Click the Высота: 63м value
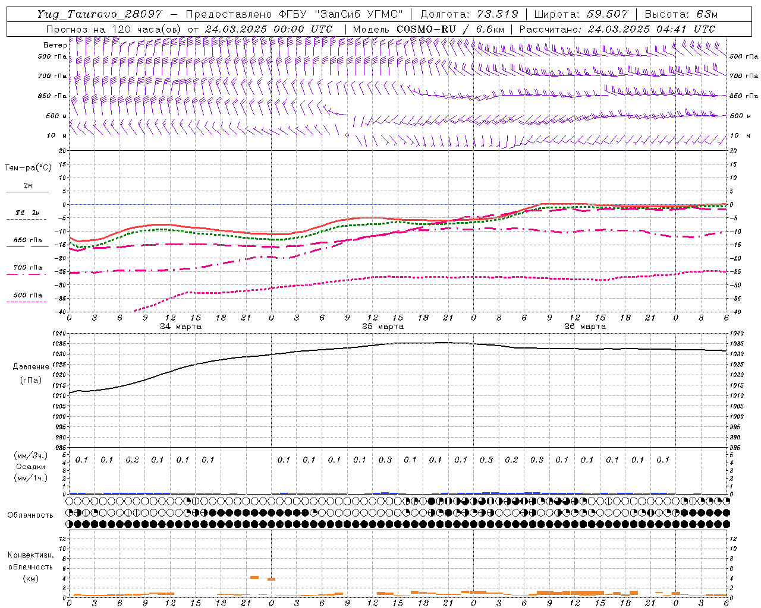This screenshot has width=761, height=608. (681, 14)
